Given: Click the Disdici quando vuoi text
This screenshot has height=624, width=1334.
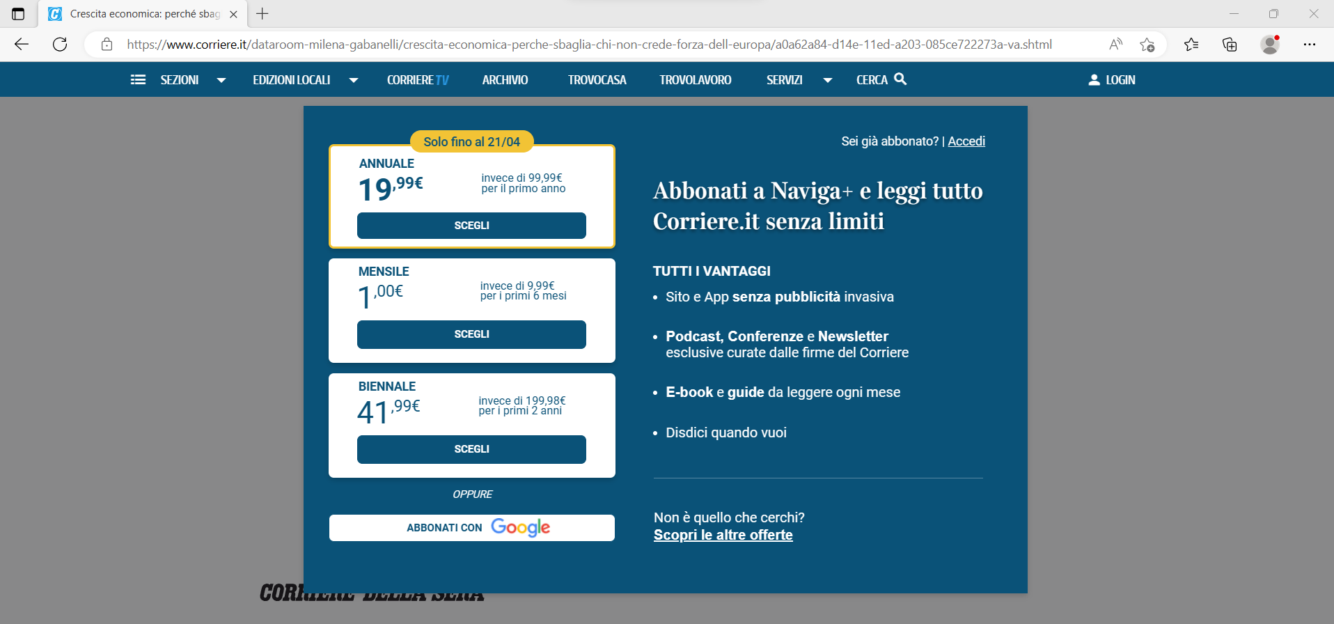Looking at the screenshot, I should pos(726,432).
